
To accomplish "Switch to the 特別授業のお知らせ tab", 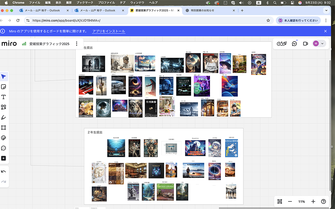I will pyautogui.click(x=202, y=10).
